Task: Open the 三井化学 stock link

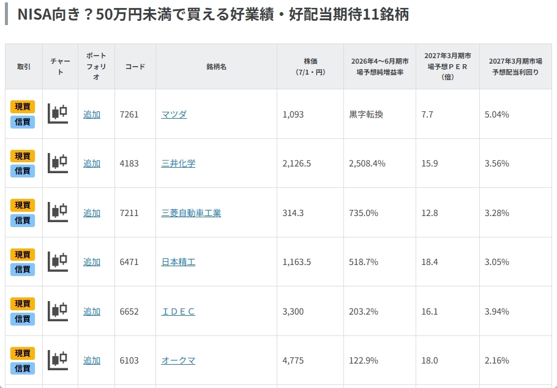Action: 178,163
